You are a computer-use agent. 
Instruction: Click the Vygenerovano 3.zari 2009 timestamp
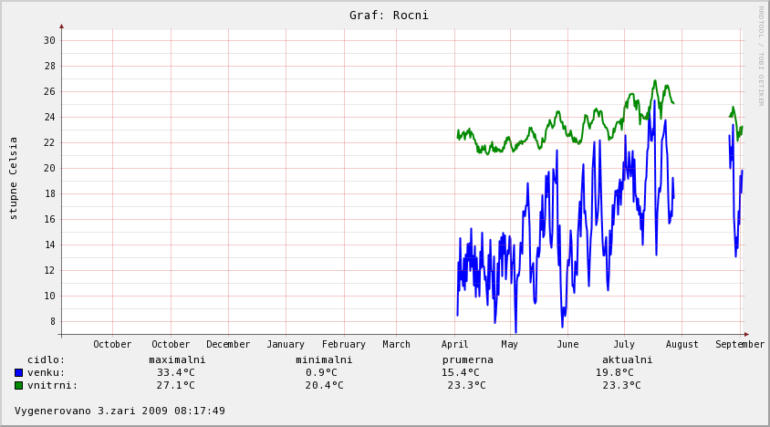click(120, 411)
